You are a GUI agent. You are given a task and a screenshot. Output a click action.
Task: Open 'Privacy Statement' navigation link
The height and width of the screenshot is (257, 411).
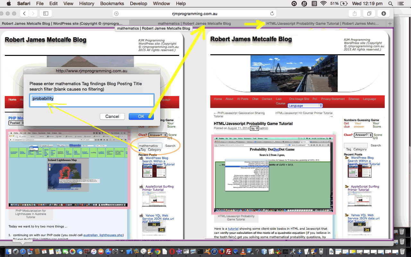(333, 99)
